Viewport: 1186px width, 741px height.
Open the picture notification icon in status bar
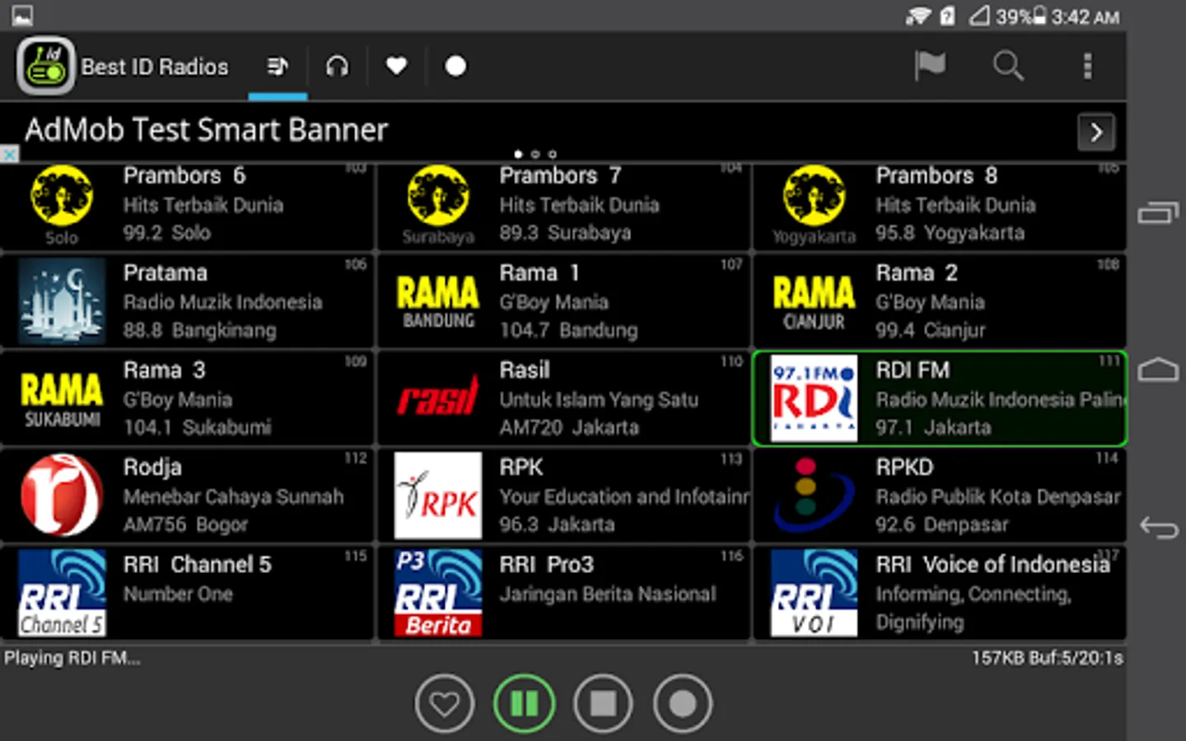22,15
